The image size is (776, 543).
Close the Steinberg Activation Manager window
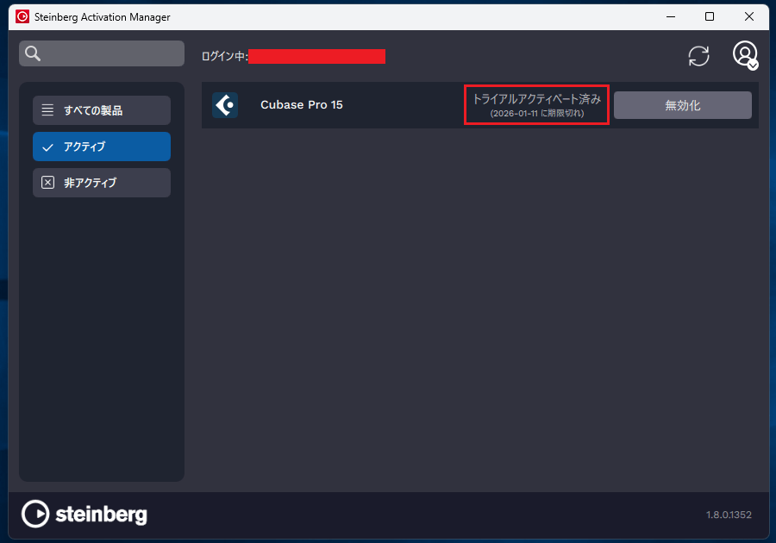(x=749, y=16)
